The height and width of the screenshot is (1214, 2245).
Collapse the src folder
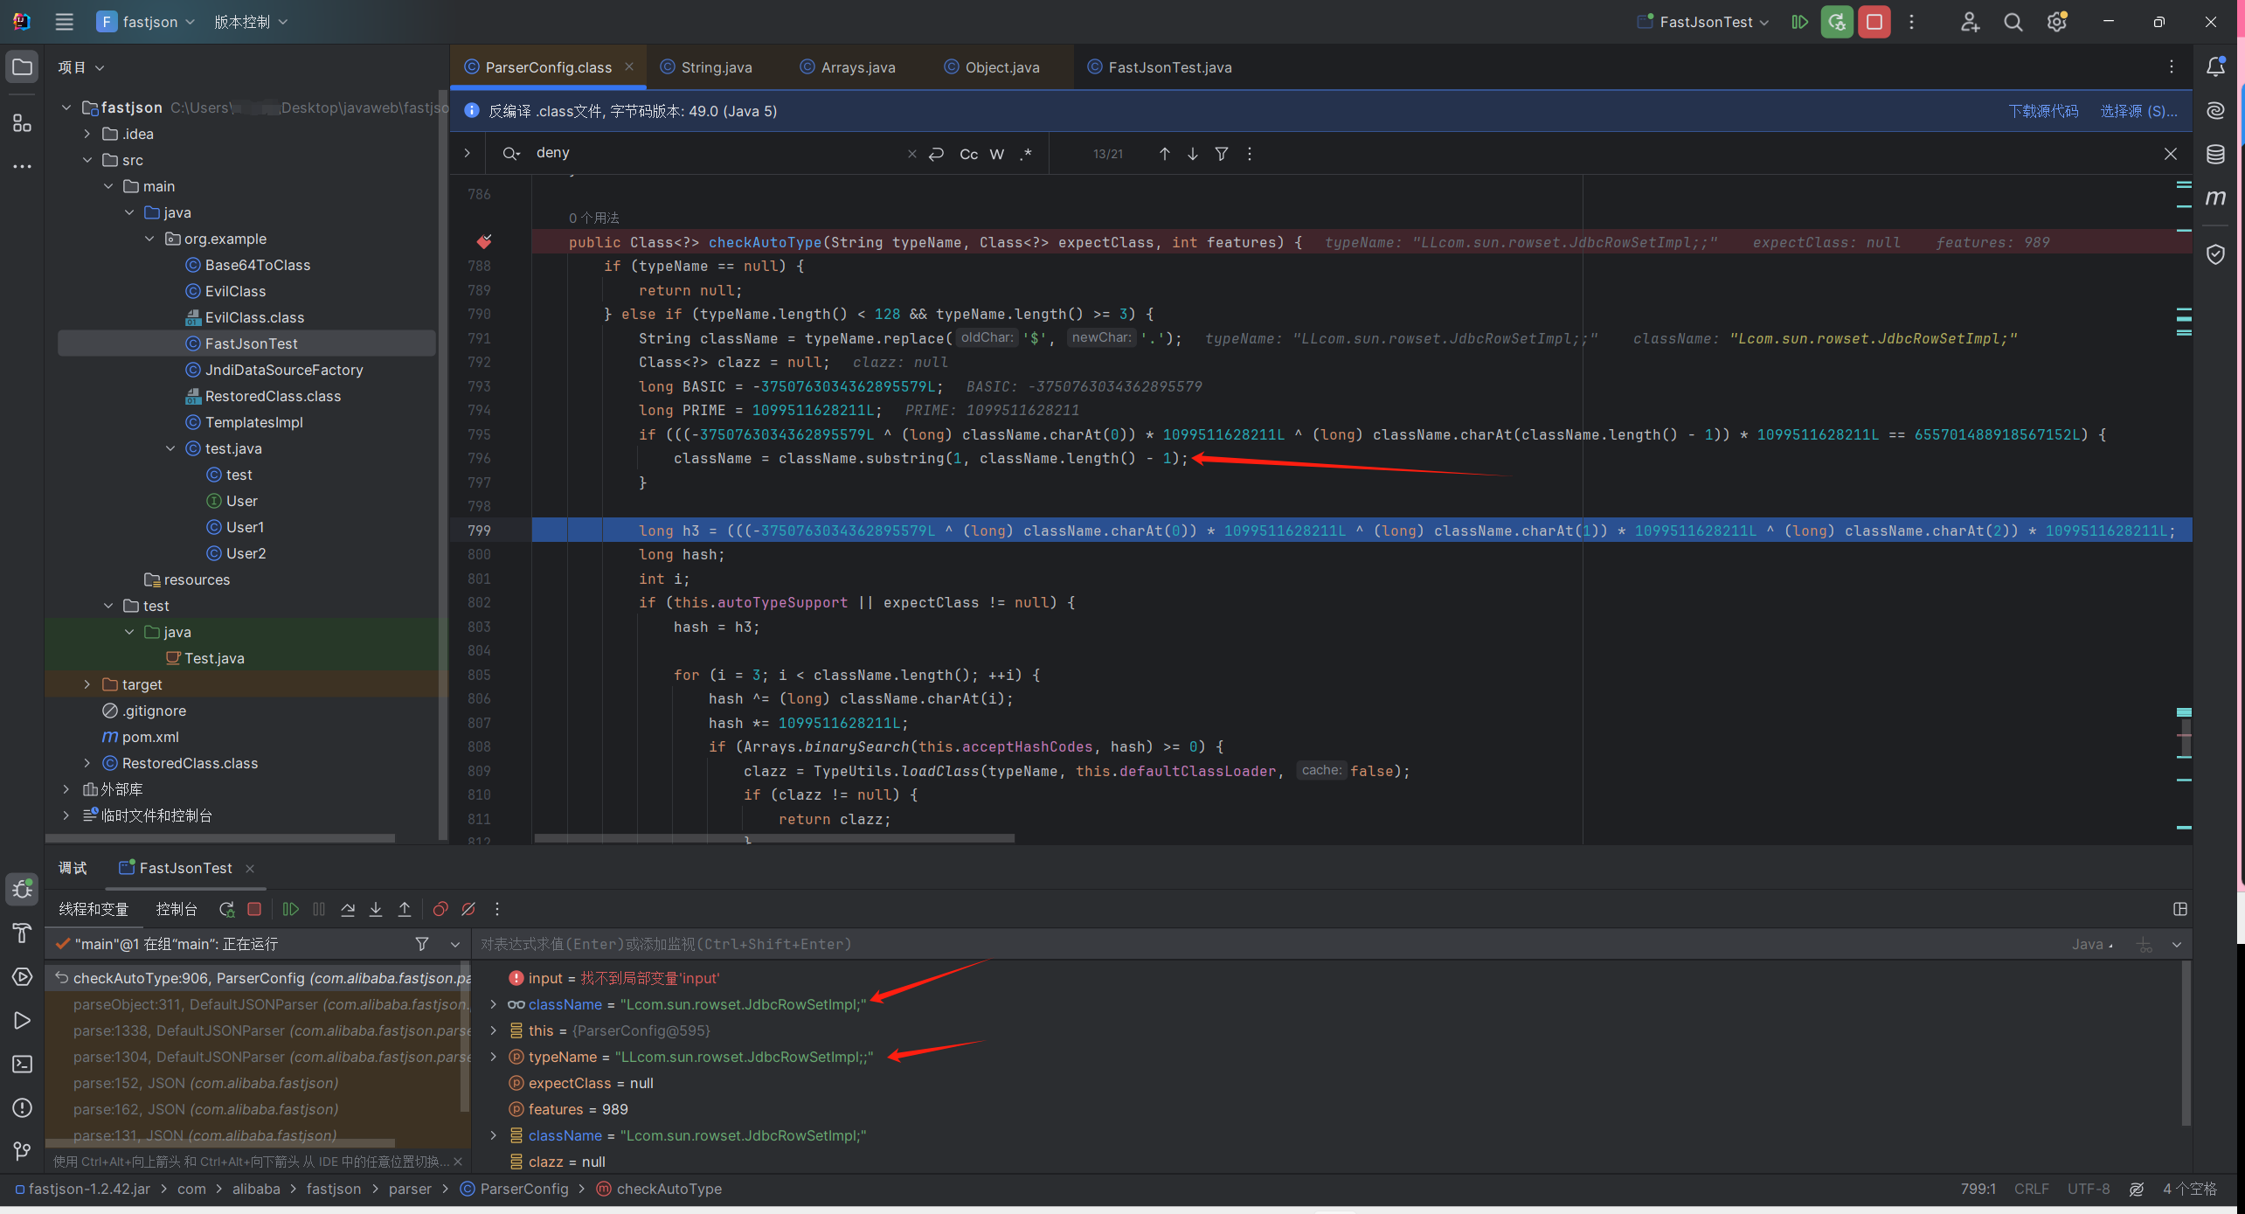pos(87,160)
